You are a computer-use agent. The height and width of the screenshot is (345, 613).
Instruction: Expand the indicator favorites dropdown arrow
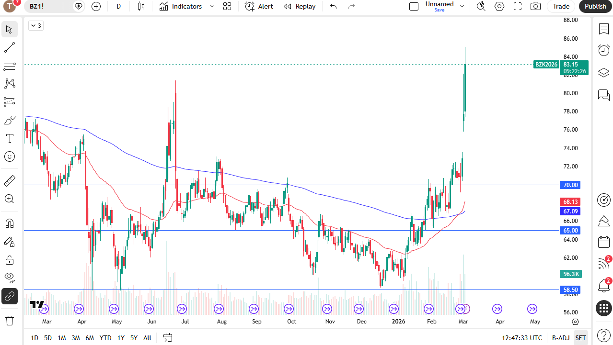[x=212, y=6]
